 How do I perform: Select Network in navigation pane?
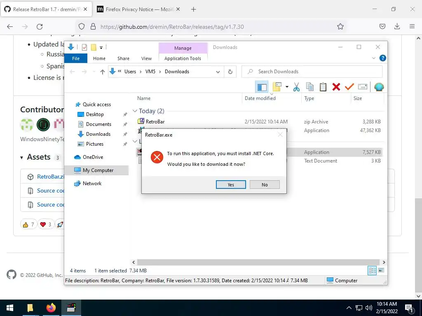[x=92, y=184]
